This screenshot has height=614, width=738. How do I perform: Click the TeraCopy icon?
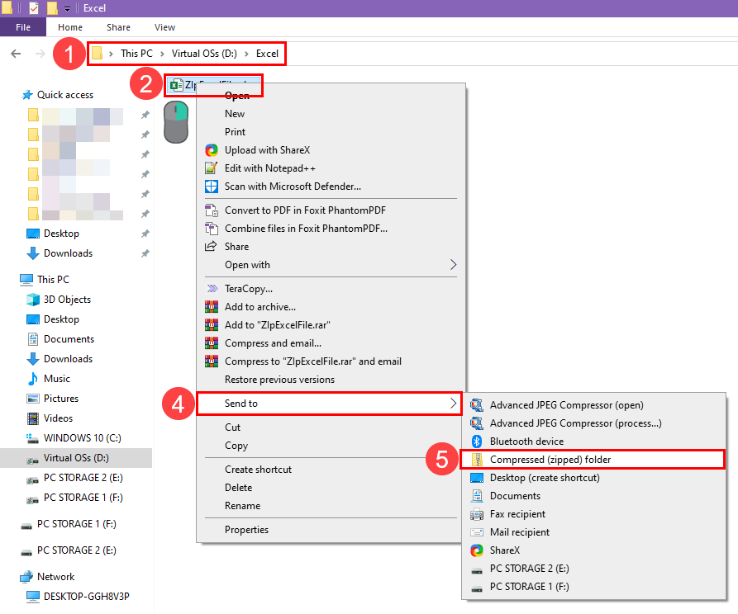[x=211, y=289]
